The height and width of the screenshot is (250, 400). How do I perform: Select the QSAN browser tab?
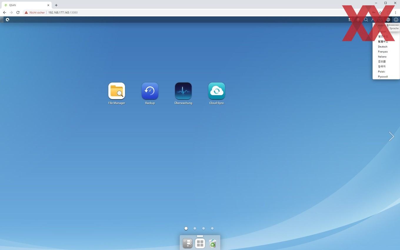click(x=27, y=5)
